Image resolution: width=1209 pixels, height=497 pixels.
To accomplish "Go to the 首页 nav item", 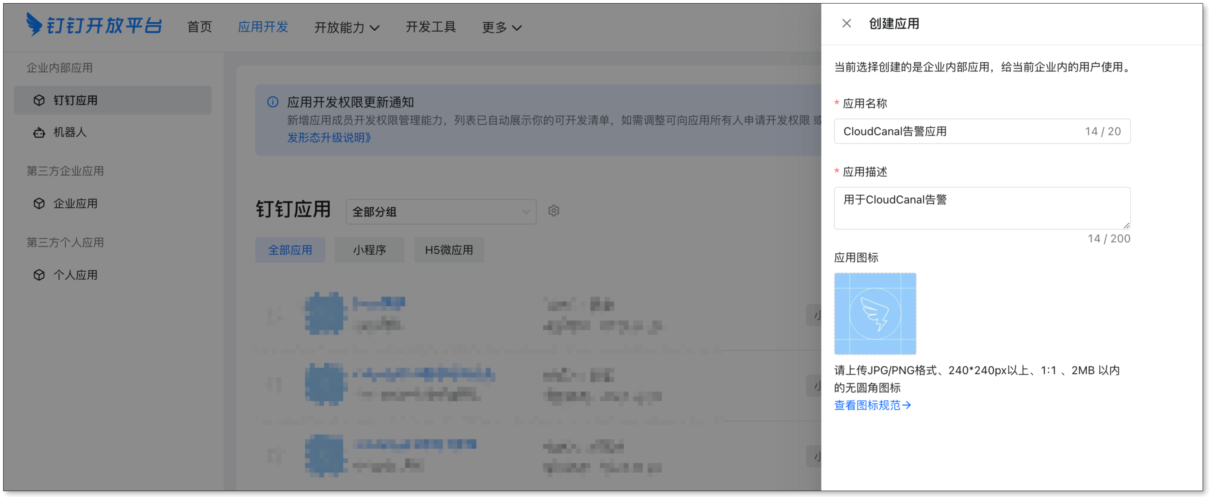I will tap(200, 27).
